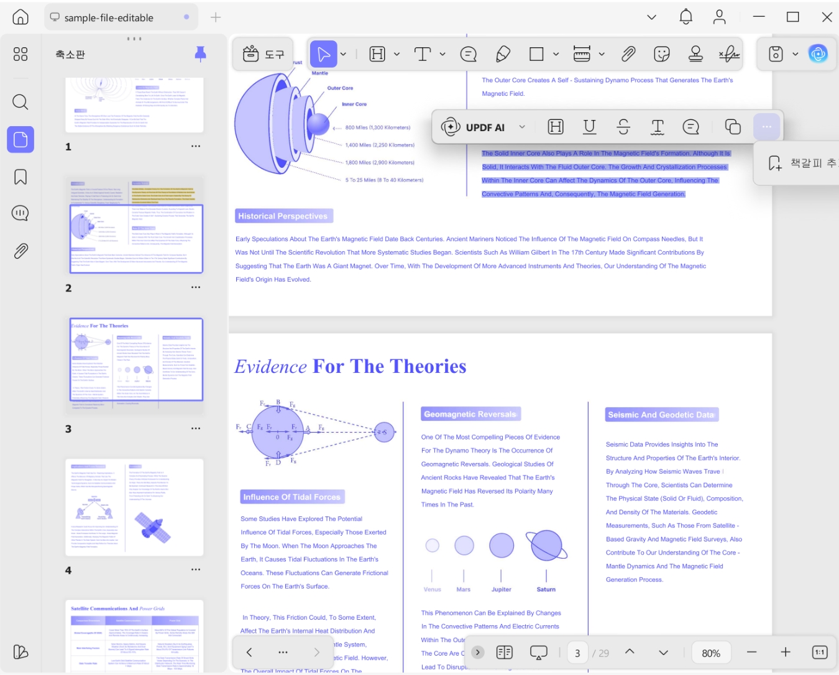Apply Highlight from floating selection toolbar

point(556,127)
